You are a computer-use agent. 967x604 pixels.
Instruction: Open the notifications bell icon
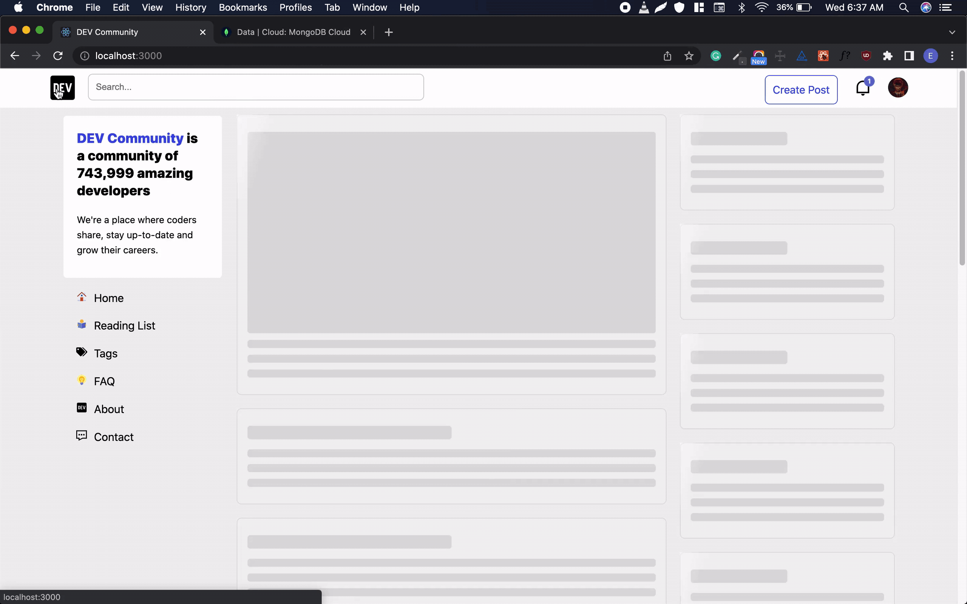[x=862, y=88]
